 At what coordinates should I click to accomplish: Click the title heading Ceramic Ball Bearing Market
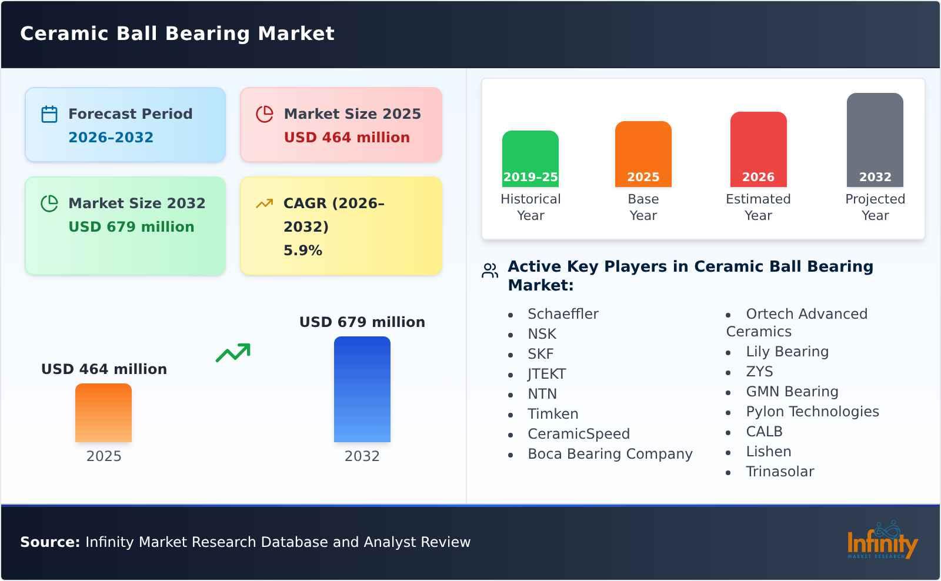click(176, 34)
